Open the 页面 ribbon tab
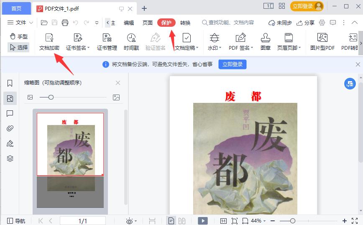 point(148,23)
